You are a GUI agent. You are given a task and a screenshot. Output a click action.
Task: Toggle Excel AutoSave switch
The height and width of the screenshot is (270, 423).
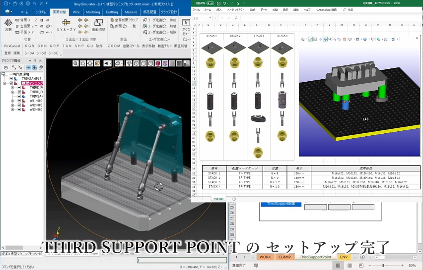211,2
